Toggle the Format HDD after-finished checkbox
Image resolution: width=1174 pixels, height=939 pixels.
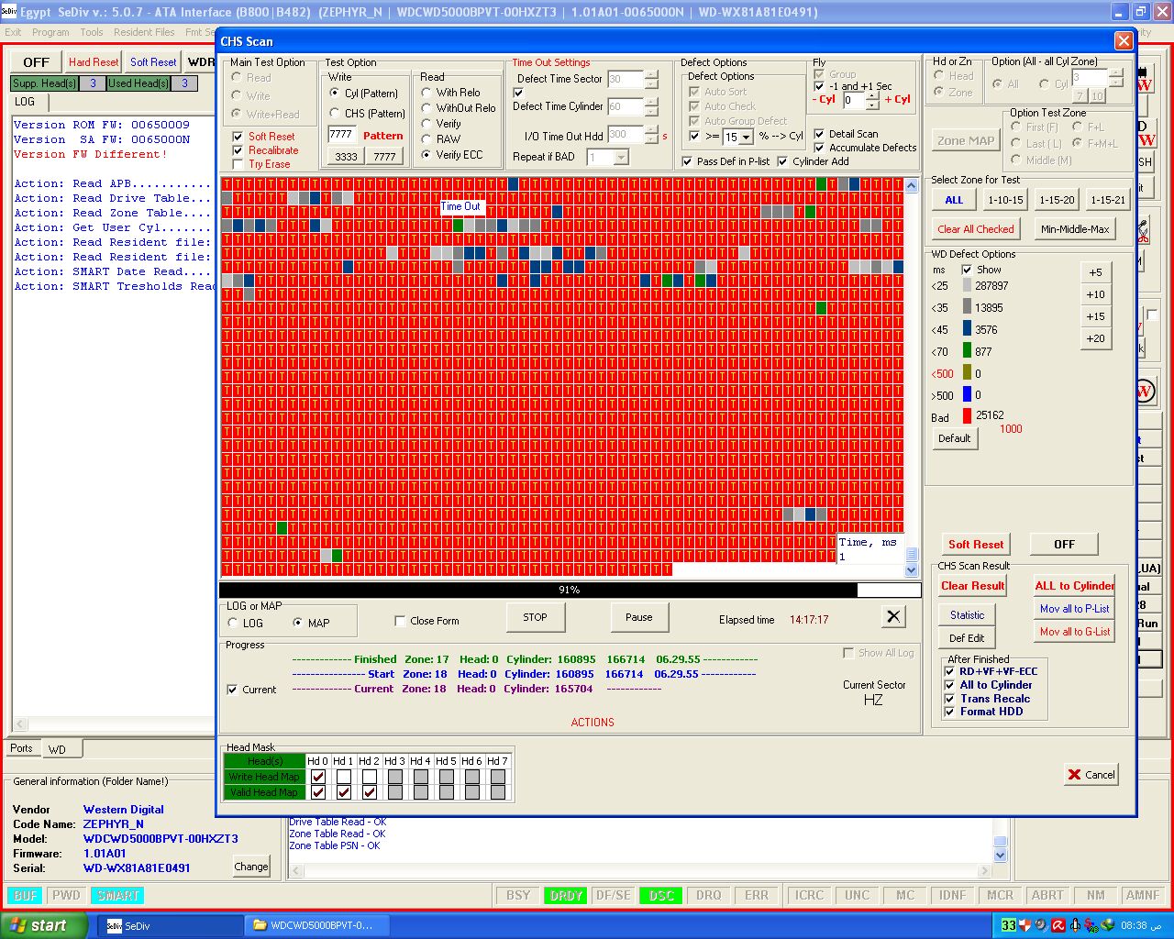tap(950, 712)
